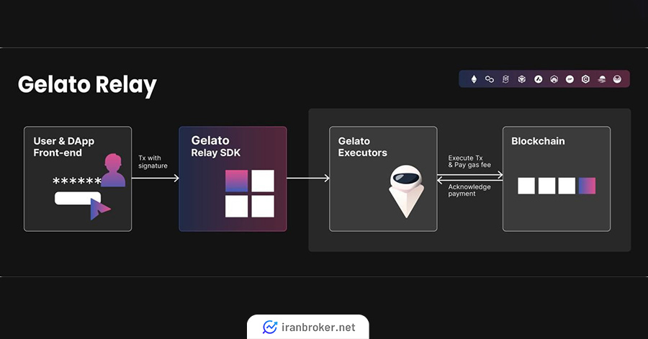Image resolution: width=648 pixels, height=339 pixels.
Task: Click the Optimism OP circle logo
Action: 570,79
